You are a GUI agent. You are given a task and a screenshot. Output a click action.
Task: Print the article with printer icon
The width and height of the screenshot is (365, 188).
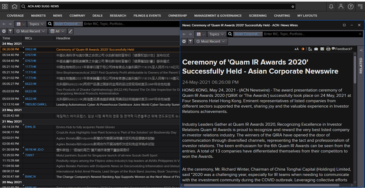click(x=328, y=49)
